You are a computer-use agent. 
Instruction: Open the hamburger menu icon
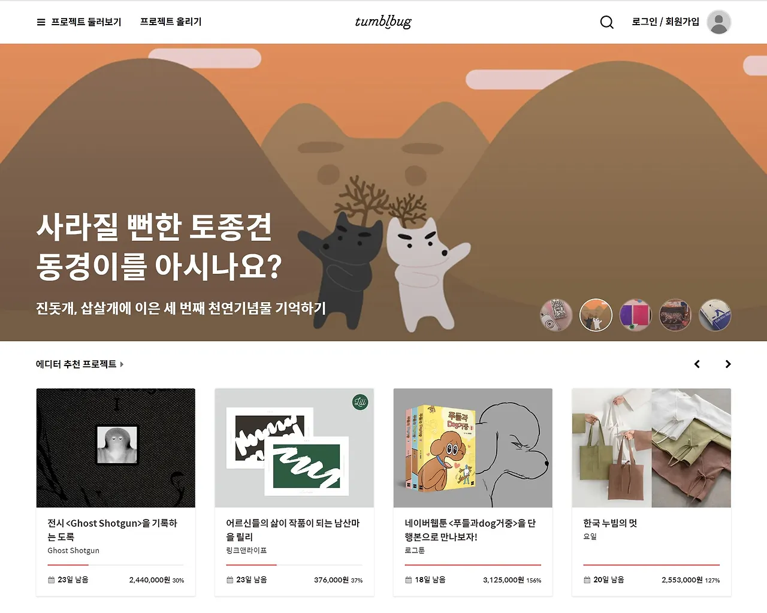(41, 22)
